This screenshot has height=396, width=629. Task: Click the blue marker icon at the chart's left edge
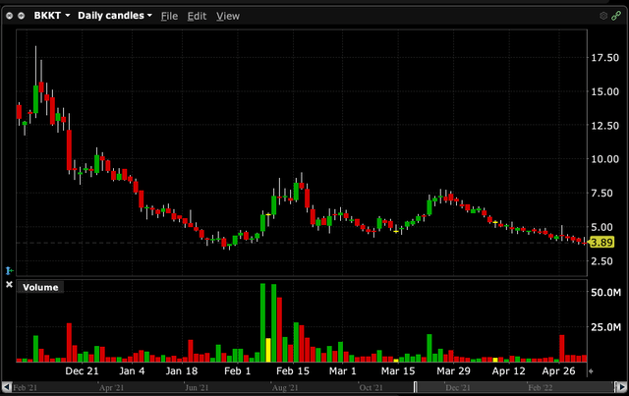click(x=9, y=271)
